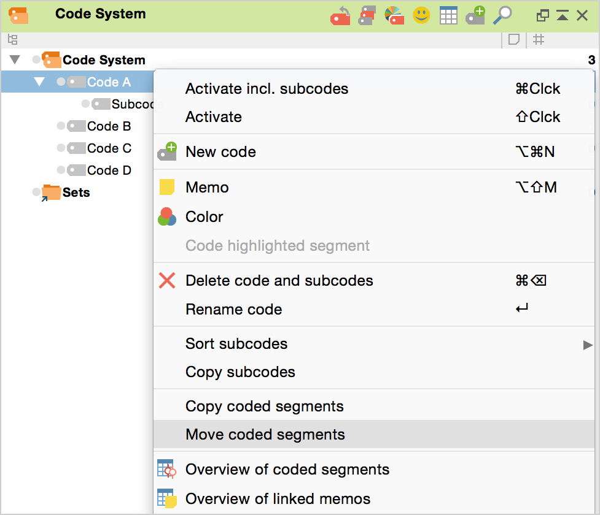Screen dimensions: 600x515
Task: Choose Delete code and subcodes
Action: (279, 281)
